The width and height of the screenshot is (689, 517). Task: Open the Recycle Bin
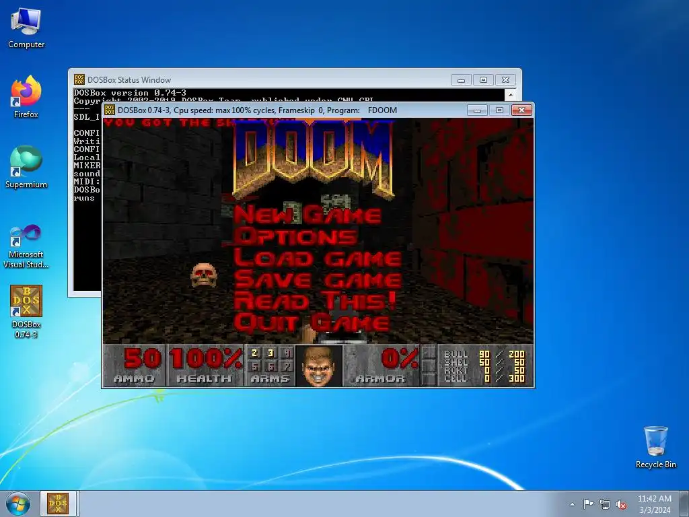pyautogui.click(x=655, y=447)
